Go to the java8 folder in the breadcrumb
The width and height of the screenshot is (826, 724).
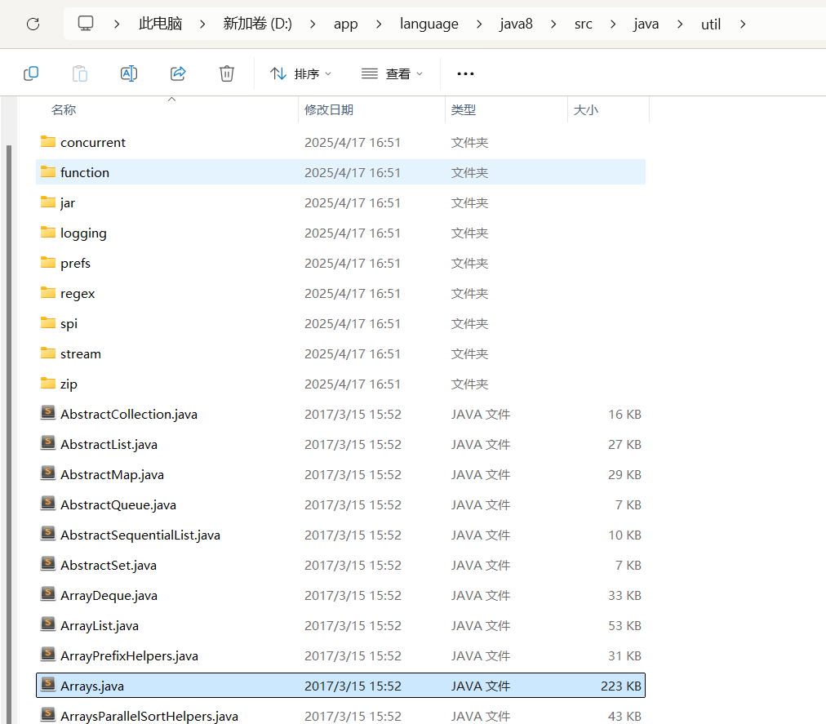[516, 24]
